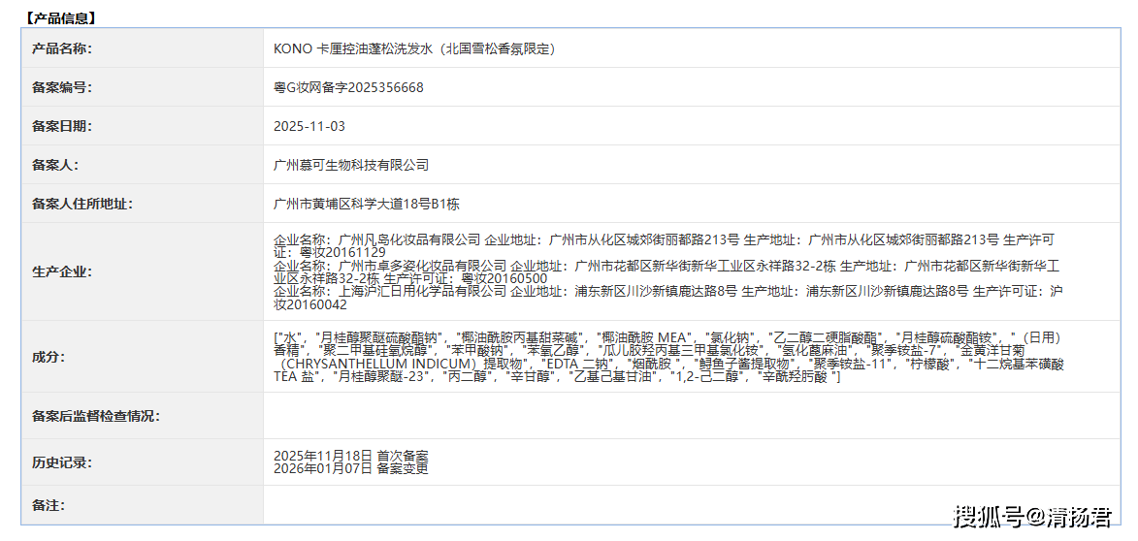Click ingredient line starting with "水"
Viewport: 1138px width, 541px height.
[x=668, y=337]
